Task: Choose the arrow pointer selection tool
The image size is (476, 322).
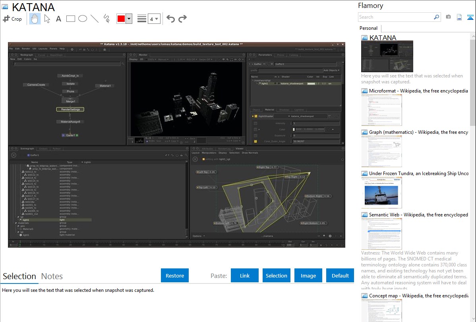Action: click(x=47, y=19)
